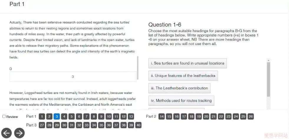289x139 pixels.
Task: Pick heading 'Unique features of the leatherbacks'
Action: point(183,76)
